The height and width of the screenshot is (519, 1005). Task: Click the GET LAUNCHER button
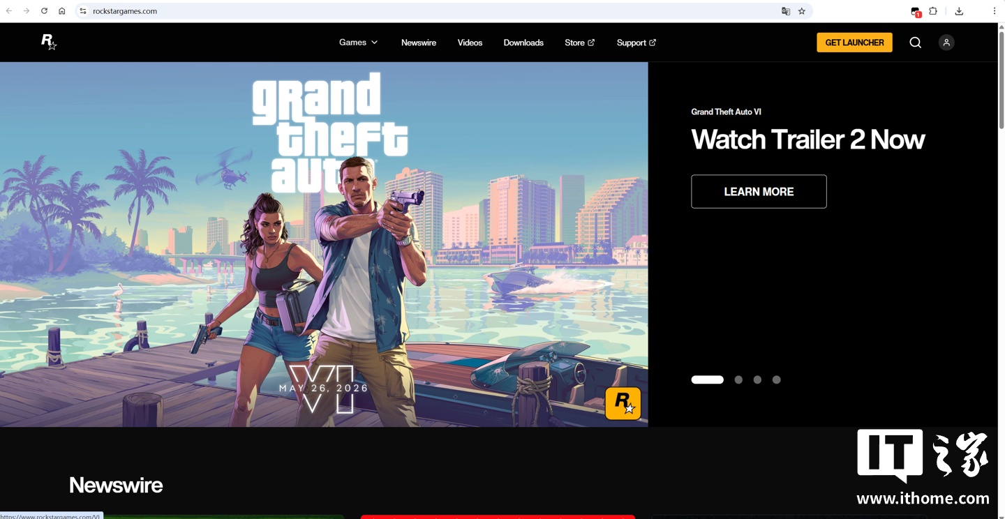coord(855,43)
